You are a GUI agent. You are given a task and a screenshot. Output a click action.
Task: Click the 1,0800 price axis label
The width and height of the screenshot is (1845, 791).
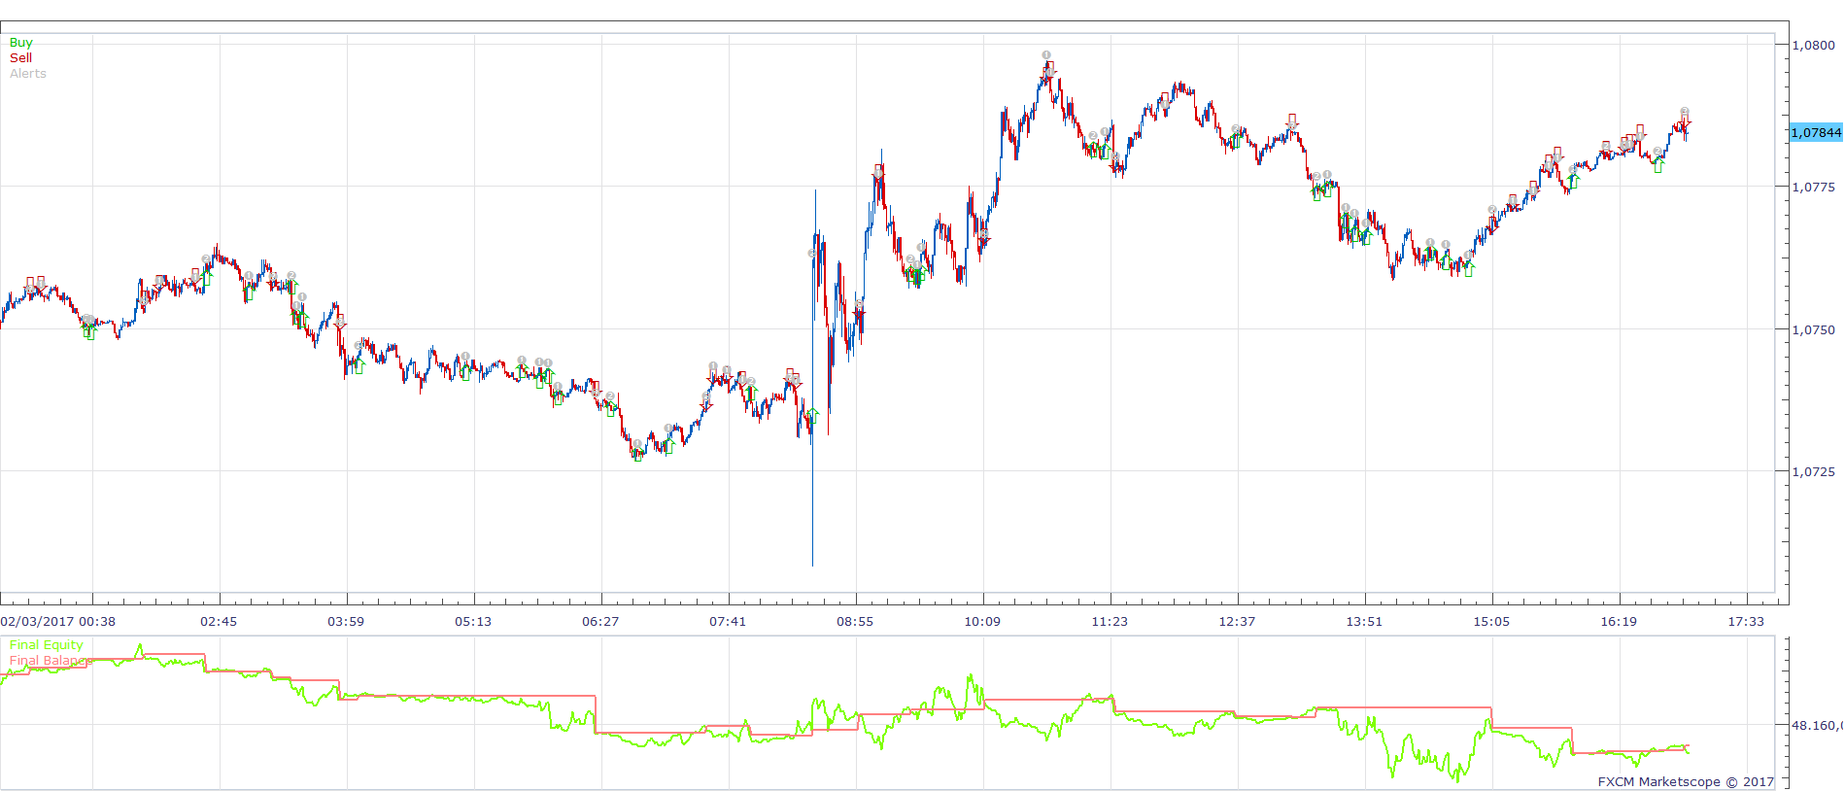click(x=1813, y=45)
